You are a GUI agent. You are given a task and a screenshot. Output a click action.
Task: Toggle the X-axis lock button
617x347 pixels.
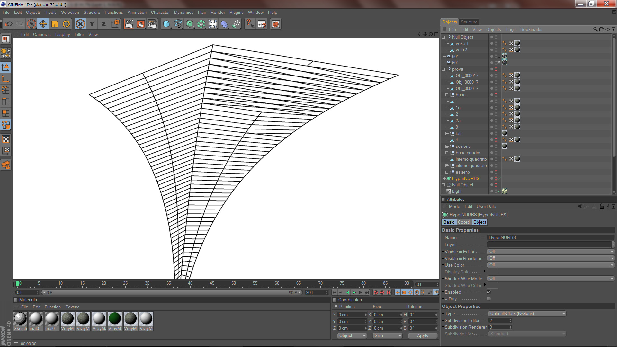80,24
